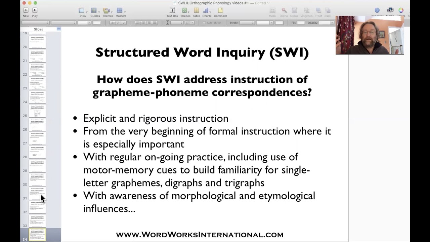Click the text color well
The image size is (430, 242).
point(97,23)
